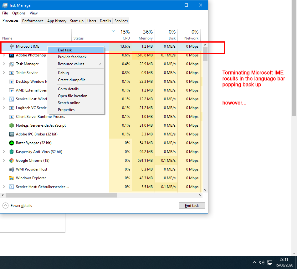Click the Google Chrome icon

click(12, 161)
